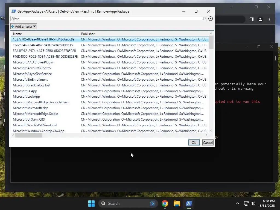The height and width of the screenshot is (210, 280).
Task: Open the Add criteria dropdown
Action: (x=24, y=27)
